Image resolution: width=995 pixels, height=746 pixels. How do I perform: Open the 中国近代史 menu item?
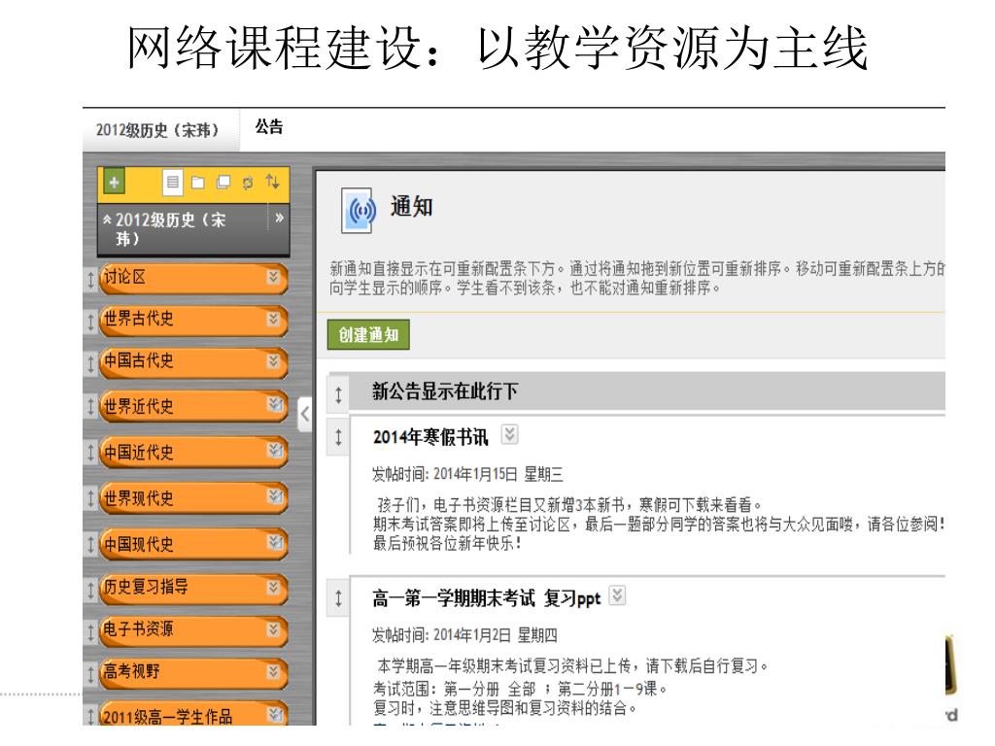[193, 453]
